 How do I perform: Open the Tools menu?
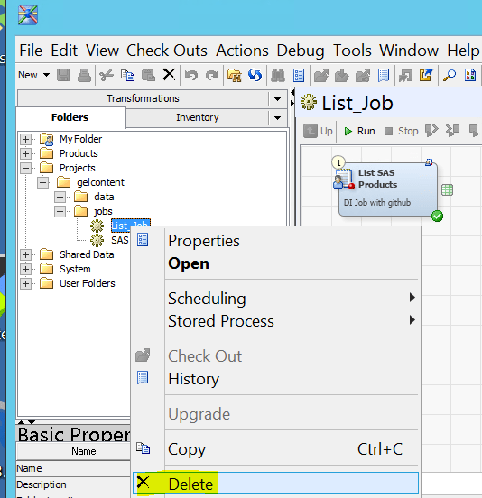pyautogui.click(x=352, y=51)
